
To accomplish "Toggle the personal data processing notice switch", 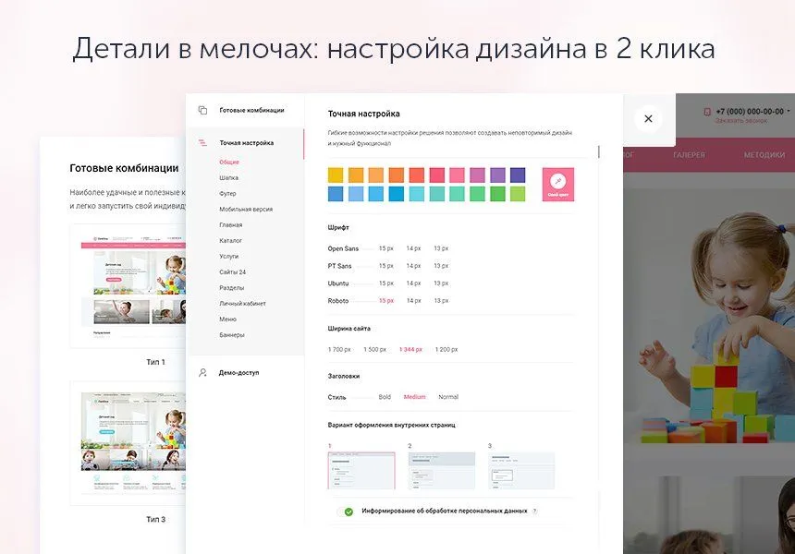I will [349, 511].
